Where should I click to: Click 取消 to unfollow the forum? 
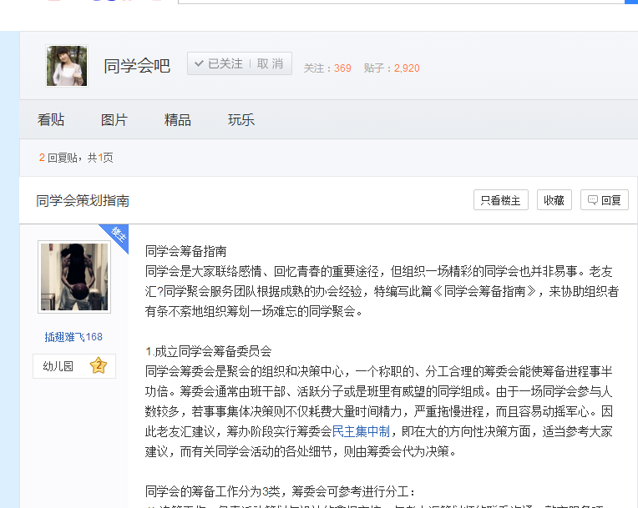coord(271,63)
